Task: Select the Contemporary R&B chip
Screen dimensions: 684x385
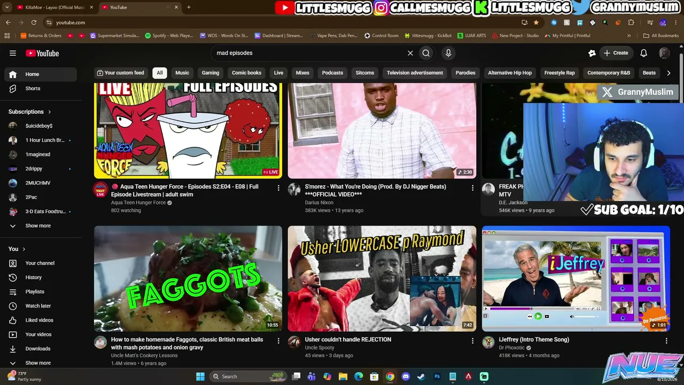Action: point(609,73)
